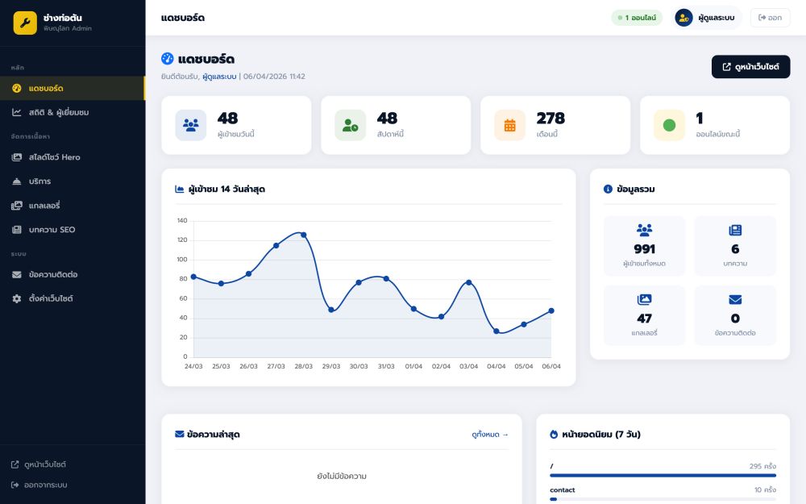Click the ดูทั้งหมด link in messages
Viewport: 806px width, 504px height.
pyautogui.click(x=490, y=435)
